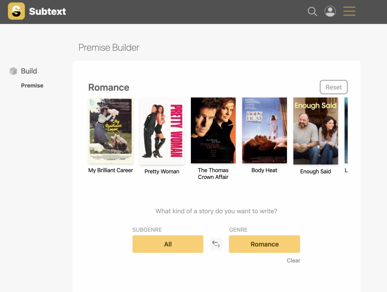Click the Pretty Woman title text

click(x=162, y=172)
